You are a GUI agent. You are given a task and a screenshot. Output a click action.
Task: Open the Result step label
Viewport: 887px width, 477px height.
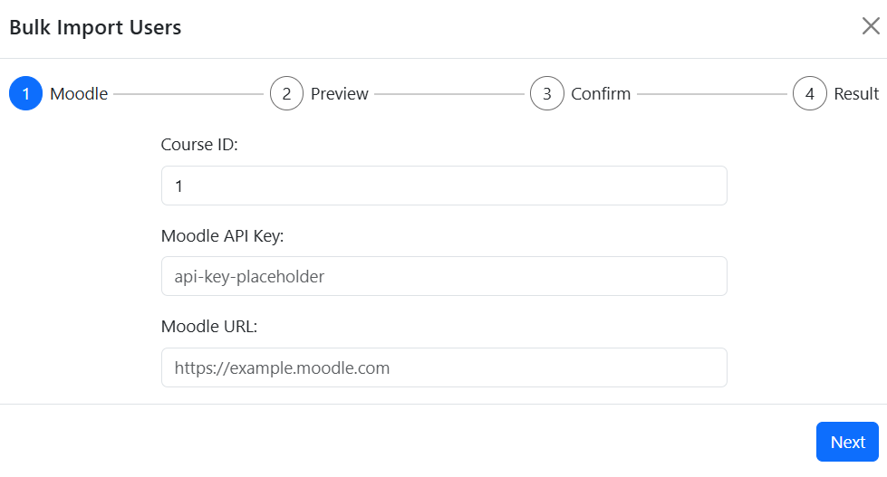pos(856,93)
